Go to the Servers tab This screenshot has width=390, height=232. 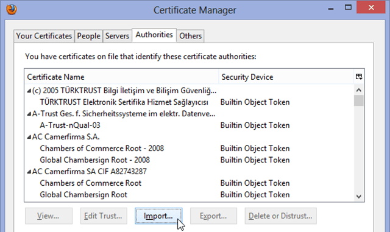(117, 36)
